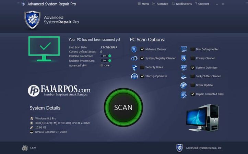Click the Intel(R) Core(TM) i7-4712HQ text

[x=62, y=123]
